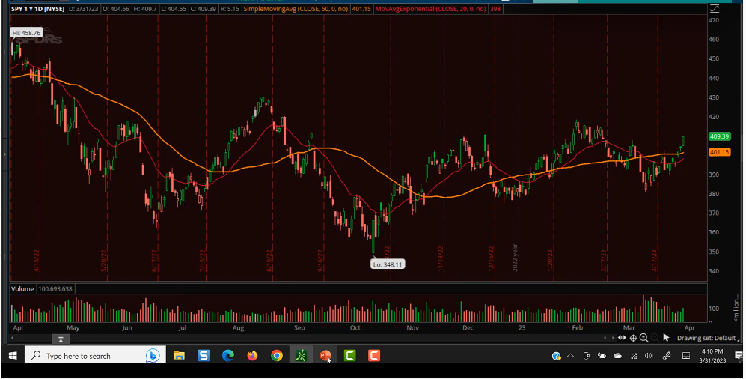This screenshot has width=746, height=379.
Task: Click the O: 404.66 open value in header
Action: (x=116, y=9)
